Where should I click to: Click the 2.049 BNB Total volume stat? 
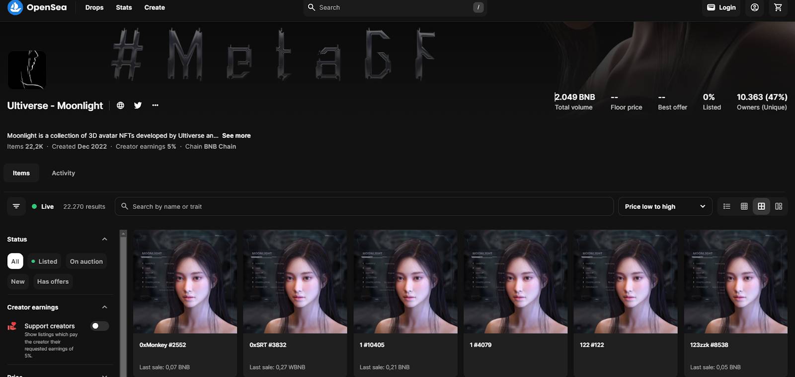tap(574, 102)
